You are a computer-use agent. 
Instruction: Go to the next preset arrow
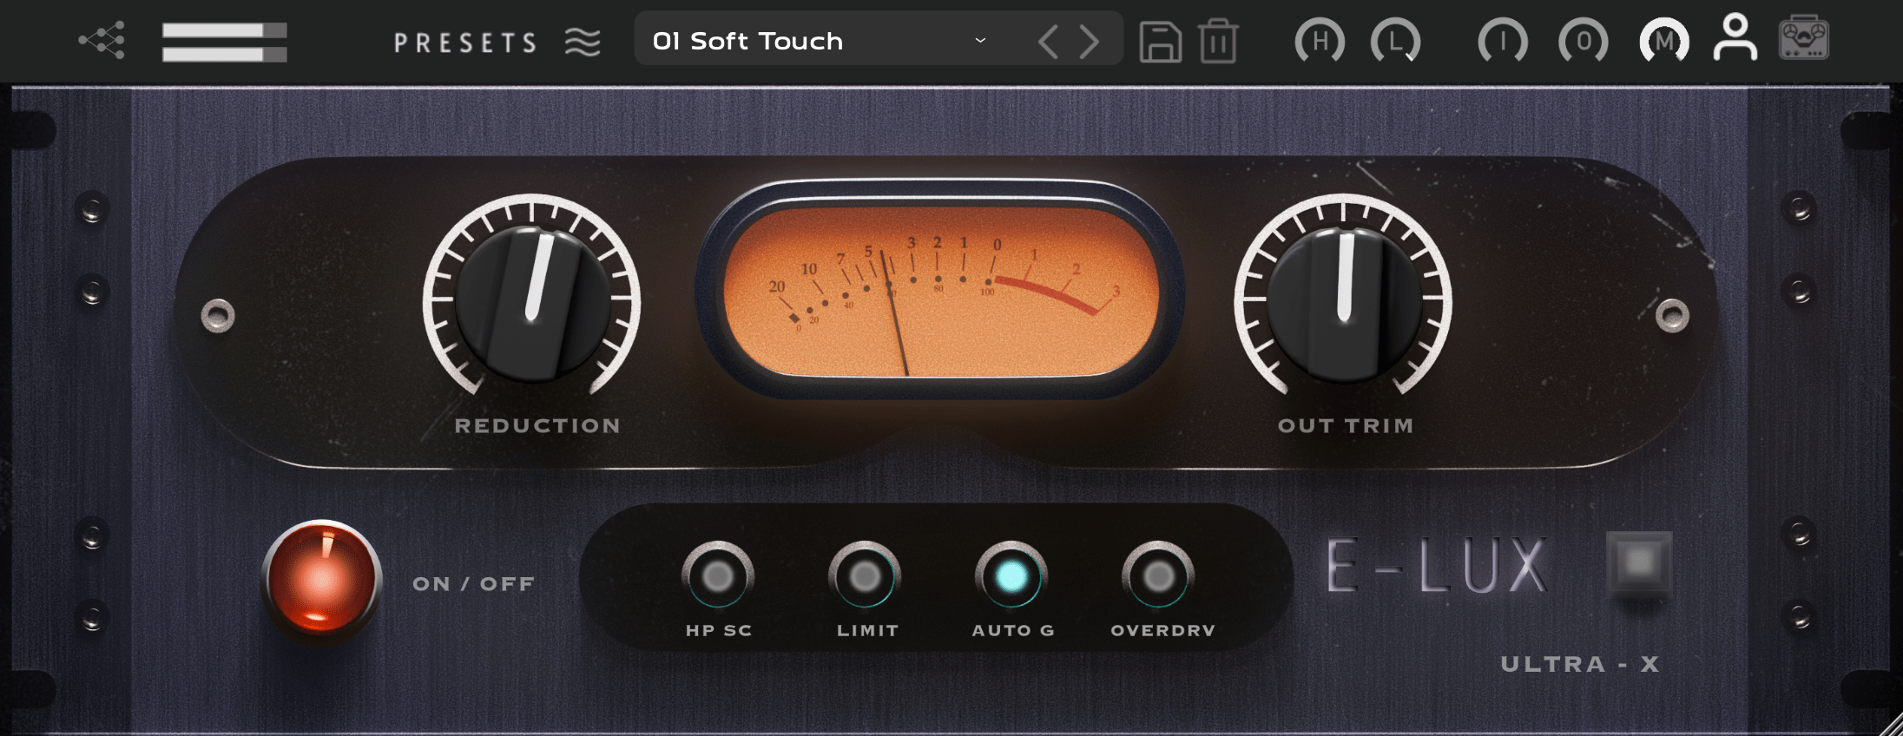click(1090, 42)
